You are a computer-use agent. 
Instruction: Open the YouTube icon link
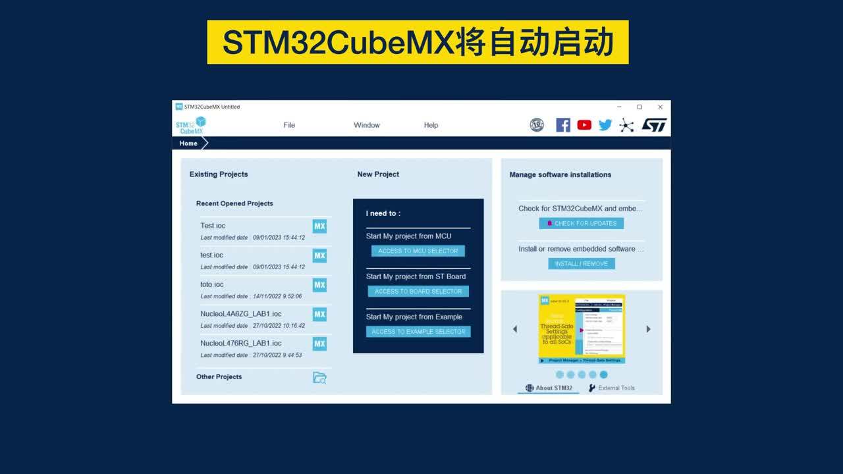(584, 125)
